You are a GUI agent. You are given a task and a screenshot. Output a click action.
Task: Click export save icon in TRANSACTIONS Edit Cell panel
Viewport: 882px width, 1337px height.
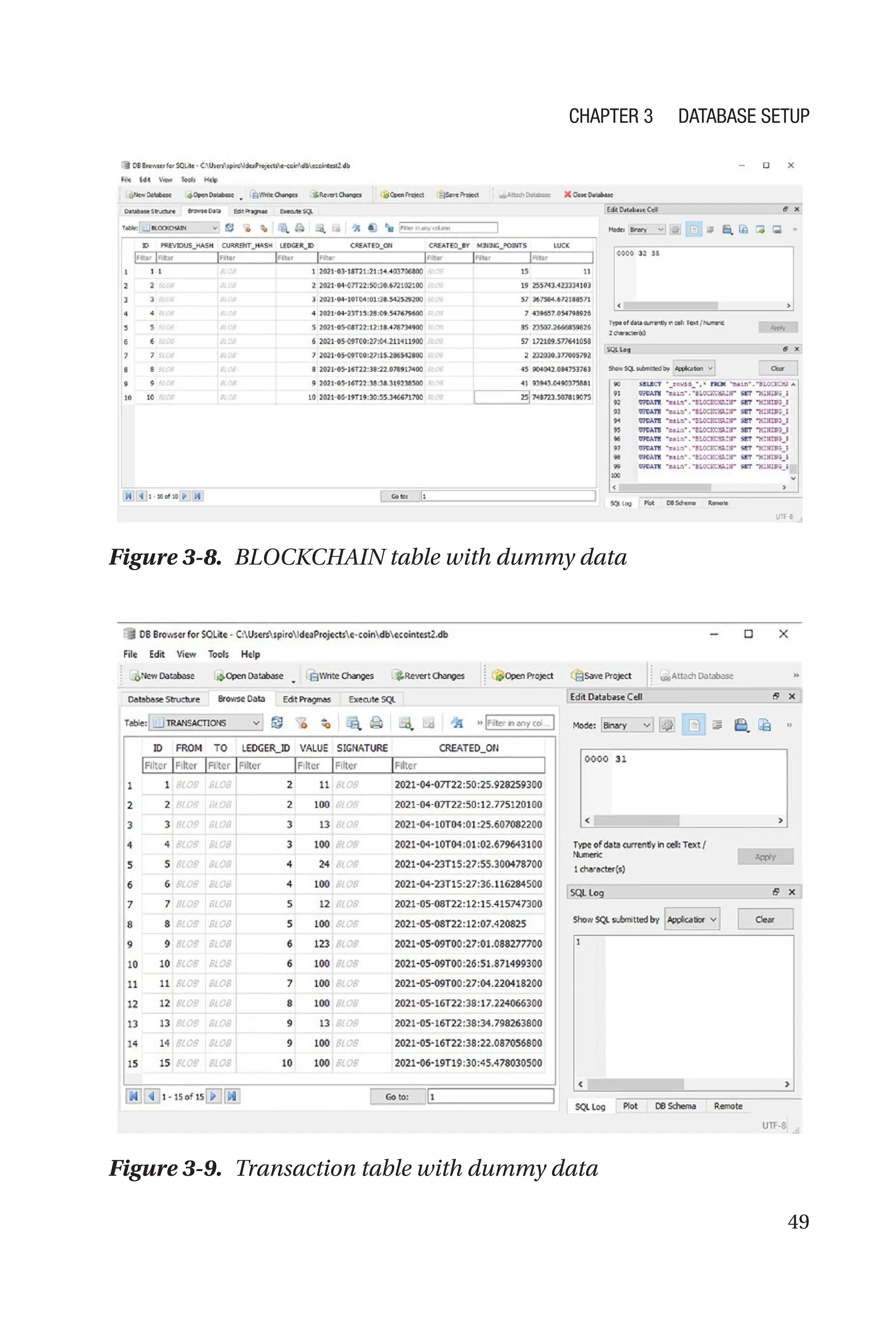tap(741, 725)
